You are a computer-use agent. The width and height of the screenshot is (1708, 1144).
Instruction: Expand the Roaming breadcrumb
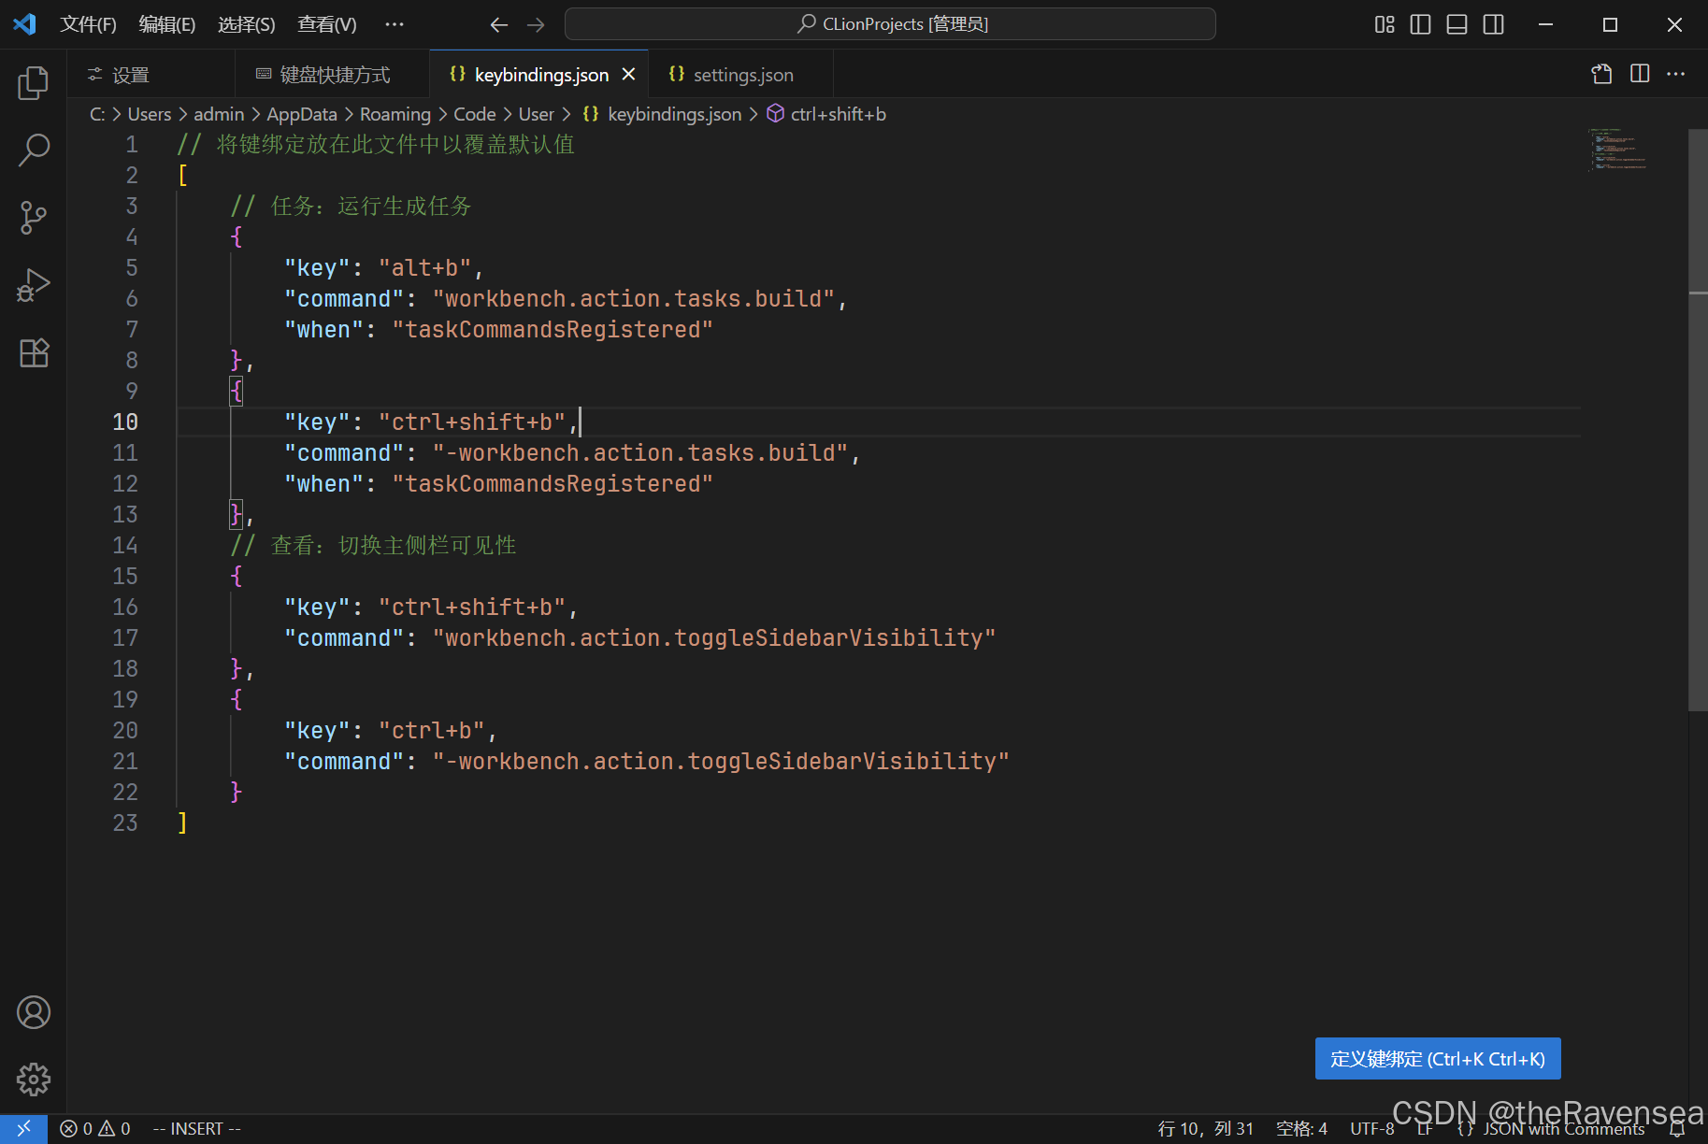coord(395,114)
